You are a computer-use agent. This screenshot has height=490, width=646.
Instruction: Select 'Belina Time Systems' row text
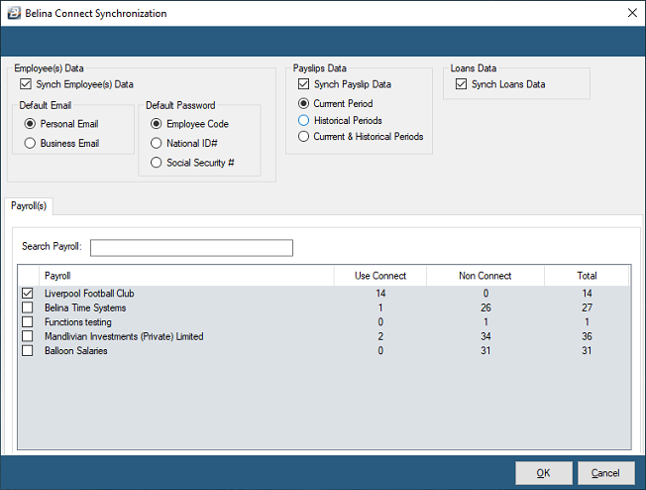(85, 307)
